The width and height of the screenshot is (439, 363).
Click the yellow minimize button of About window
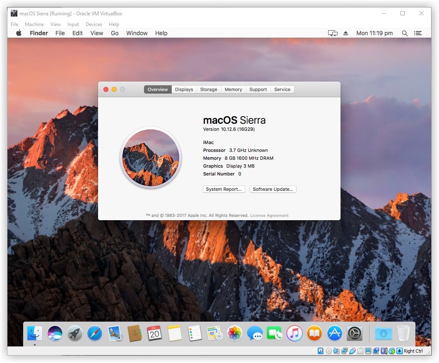pyautogui.click(x=114, y=89)
